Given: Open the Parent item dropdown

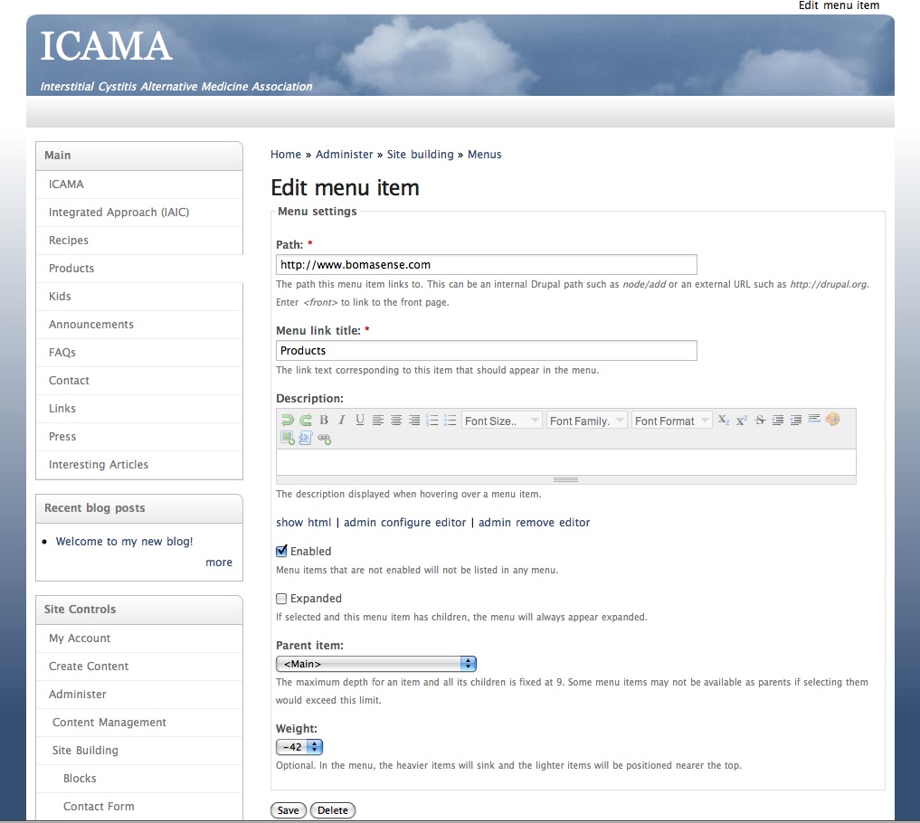Looking at the screenshot, I should (x=376, y=663).
